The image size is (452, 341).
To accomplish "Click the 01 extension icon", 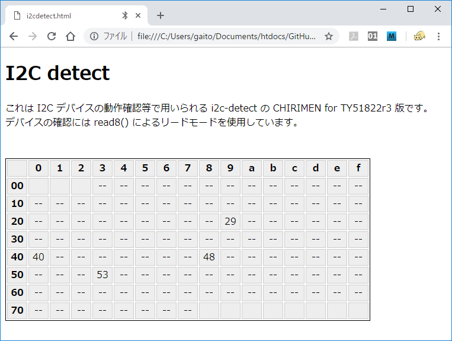I will 373,36.
